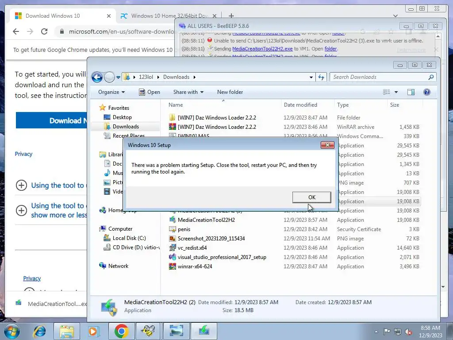
Task: Toggle the preview pane icon
Action: pos(411,92)
